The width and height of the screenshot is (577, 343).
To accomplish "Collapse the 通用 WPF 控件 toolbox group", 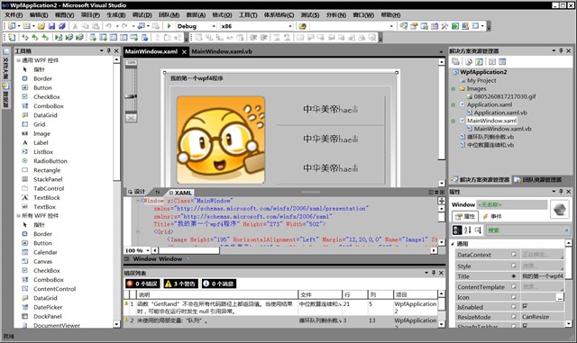I will tap(18, 60).
